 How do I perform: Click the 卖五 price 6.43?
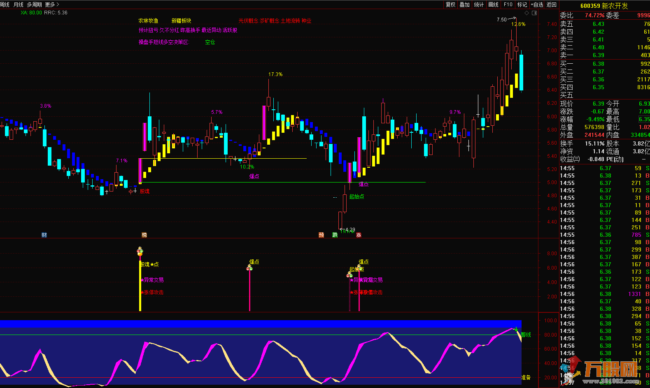(599, 24)
